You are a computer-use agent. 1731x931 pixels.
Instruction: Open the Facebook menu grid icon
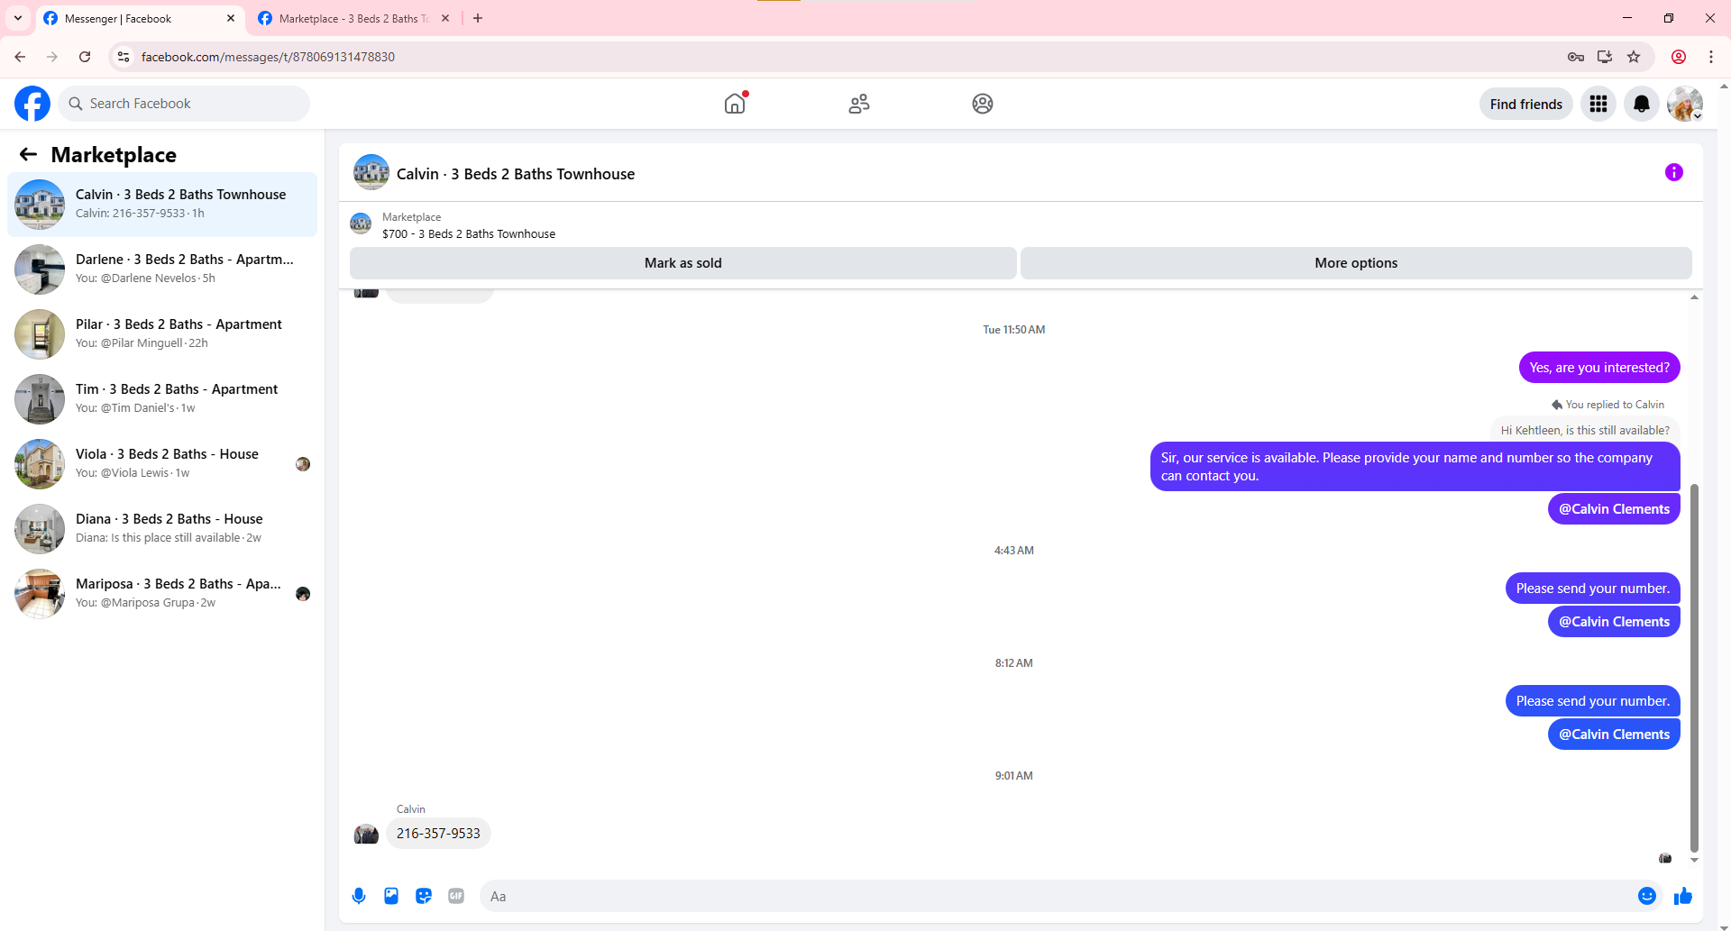[1598, 104]
